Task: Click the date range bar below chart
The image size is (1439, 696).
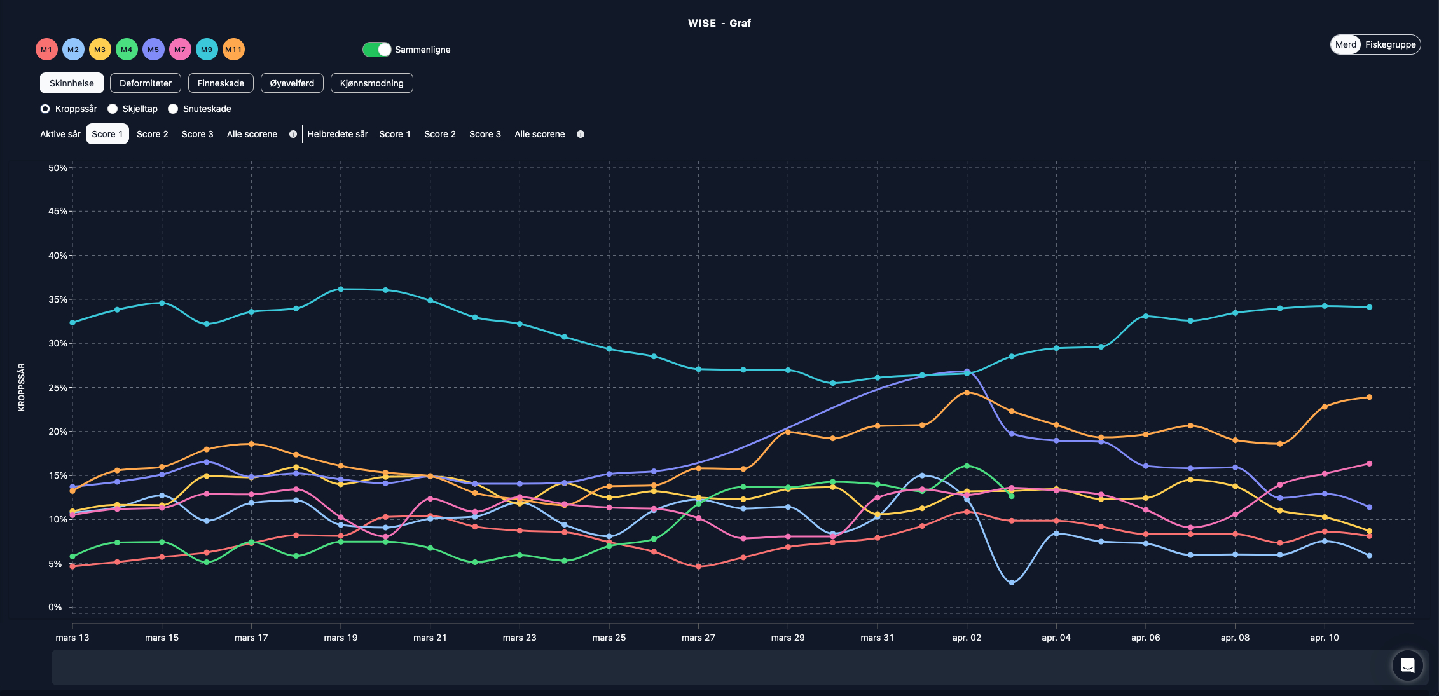Action: [719, 667]
